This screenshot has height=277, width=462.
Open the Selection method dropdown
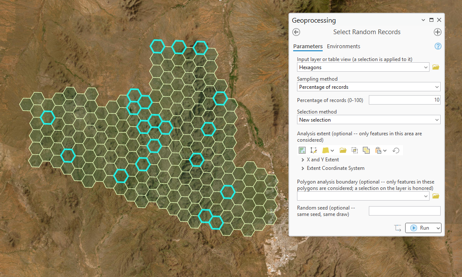point(437,120)
